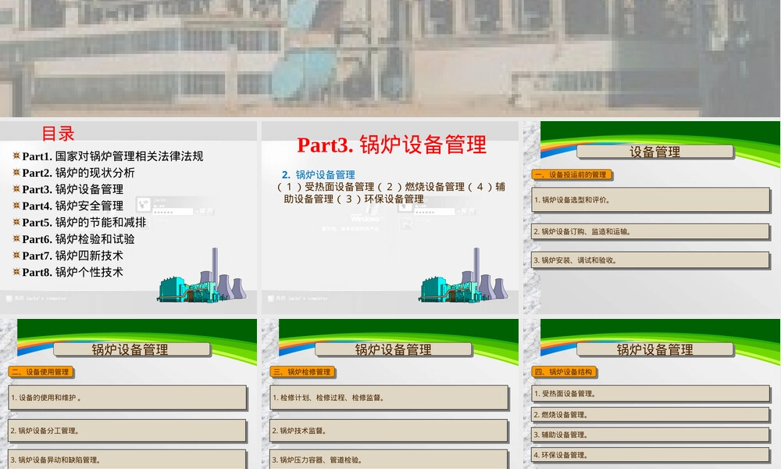781x469 pixels.
Task: Select the 2. 锅炉设备订购、监造和运输 box
Action: pyautogui.click(x=651, y=231)
